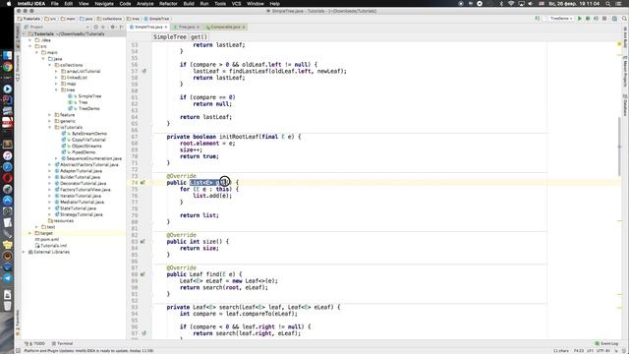Collapse the ioTutorials package node

(50, 127)
